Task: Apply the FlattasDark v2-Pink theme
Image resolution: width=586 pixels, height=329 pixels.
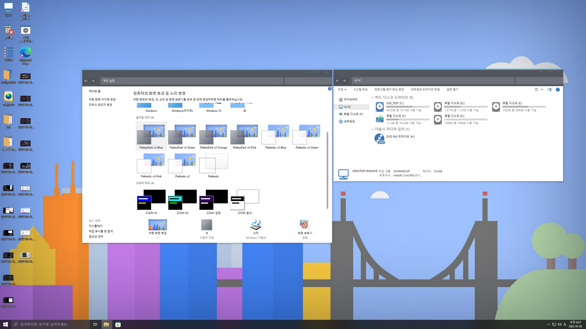Action: tap(244, 136)
